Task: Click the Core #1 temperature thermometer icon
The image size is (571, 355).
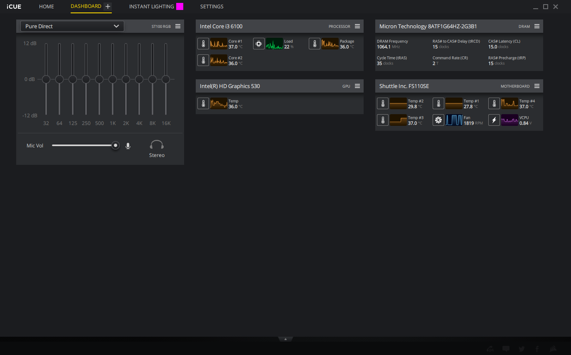Action: pyautogui.click(x=203, y=44)
